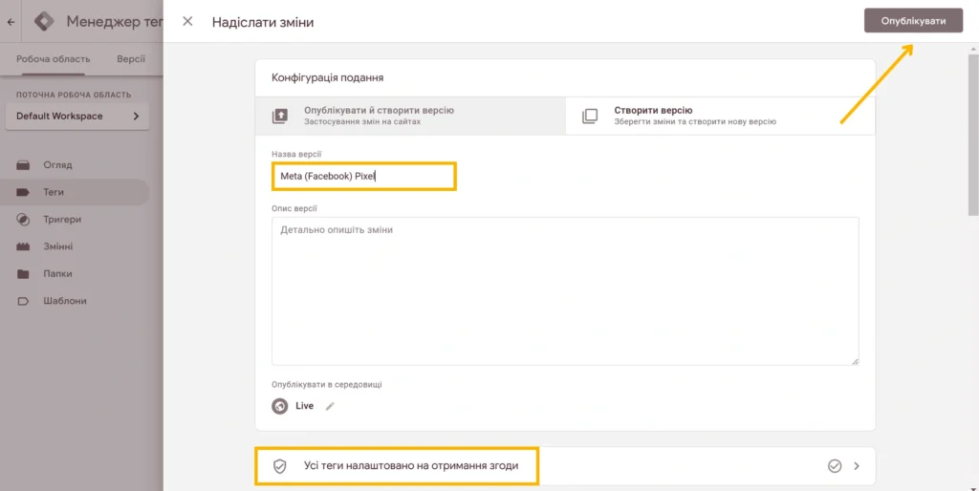Click the vertical scrollbar thumb
Screen dimensions: 979x491
[973, 135]
